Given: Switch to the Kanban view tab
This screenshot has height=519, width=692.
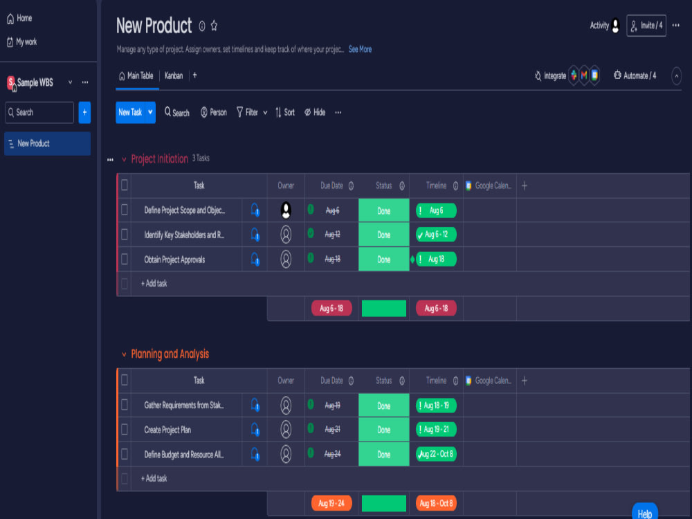Looking at the screenshot, I should [174, 75].
